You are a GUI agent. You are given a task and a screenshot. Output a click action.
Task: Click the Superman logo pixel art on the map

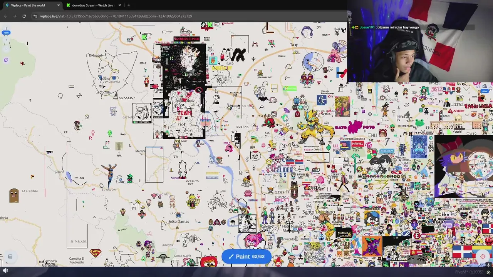(x=95, y=253)
